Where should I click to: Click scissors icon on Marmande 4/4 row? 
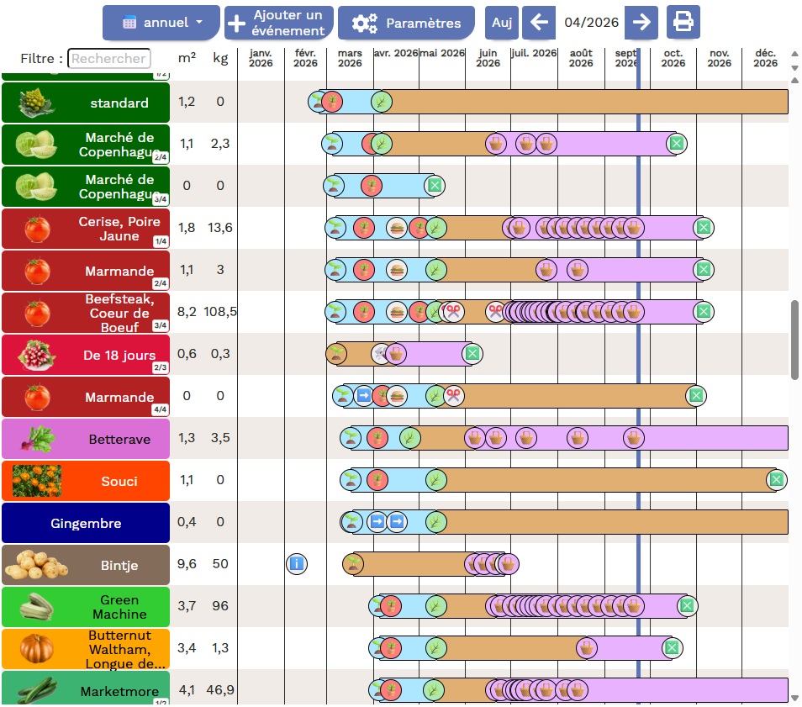click(453, 395)
